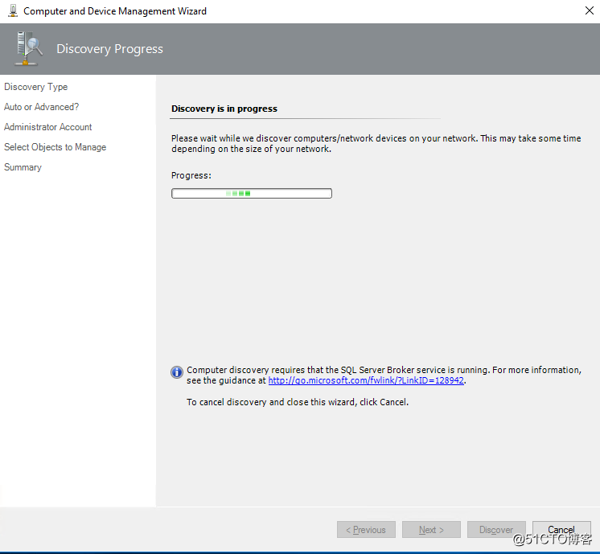
Task: Click the 'To cancel discovery' instruction text
Action: coord(298,402)
